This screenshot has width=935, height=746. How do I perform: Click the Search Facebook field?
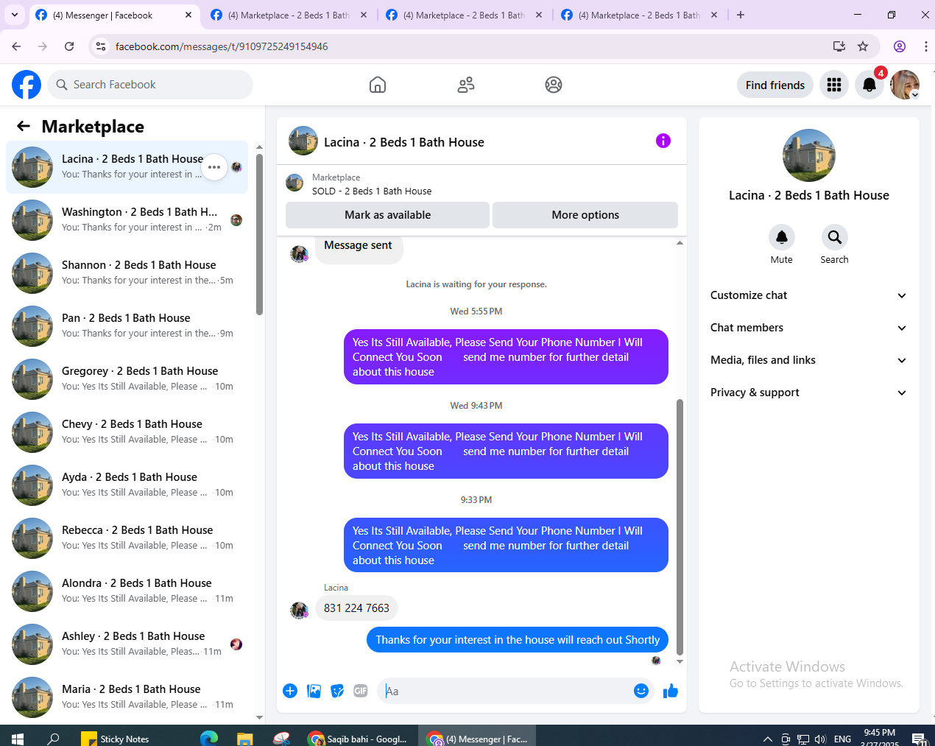(150, 85)
